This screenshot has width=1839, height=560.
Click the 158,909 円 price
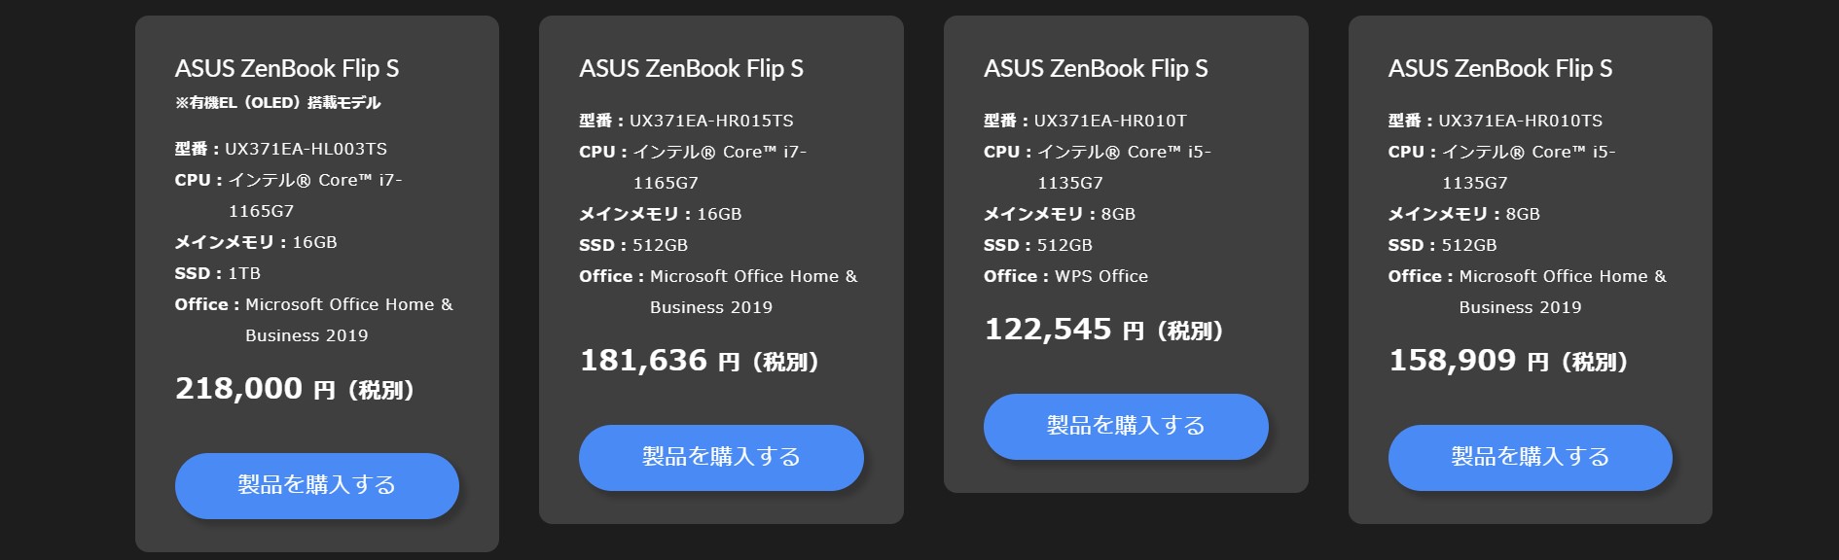[x=1508, y=361]
